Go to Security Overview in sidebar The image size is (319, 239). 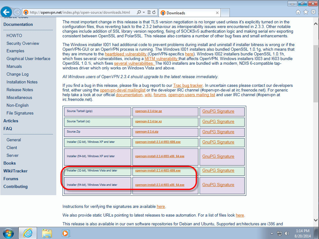tap(23, 43)
